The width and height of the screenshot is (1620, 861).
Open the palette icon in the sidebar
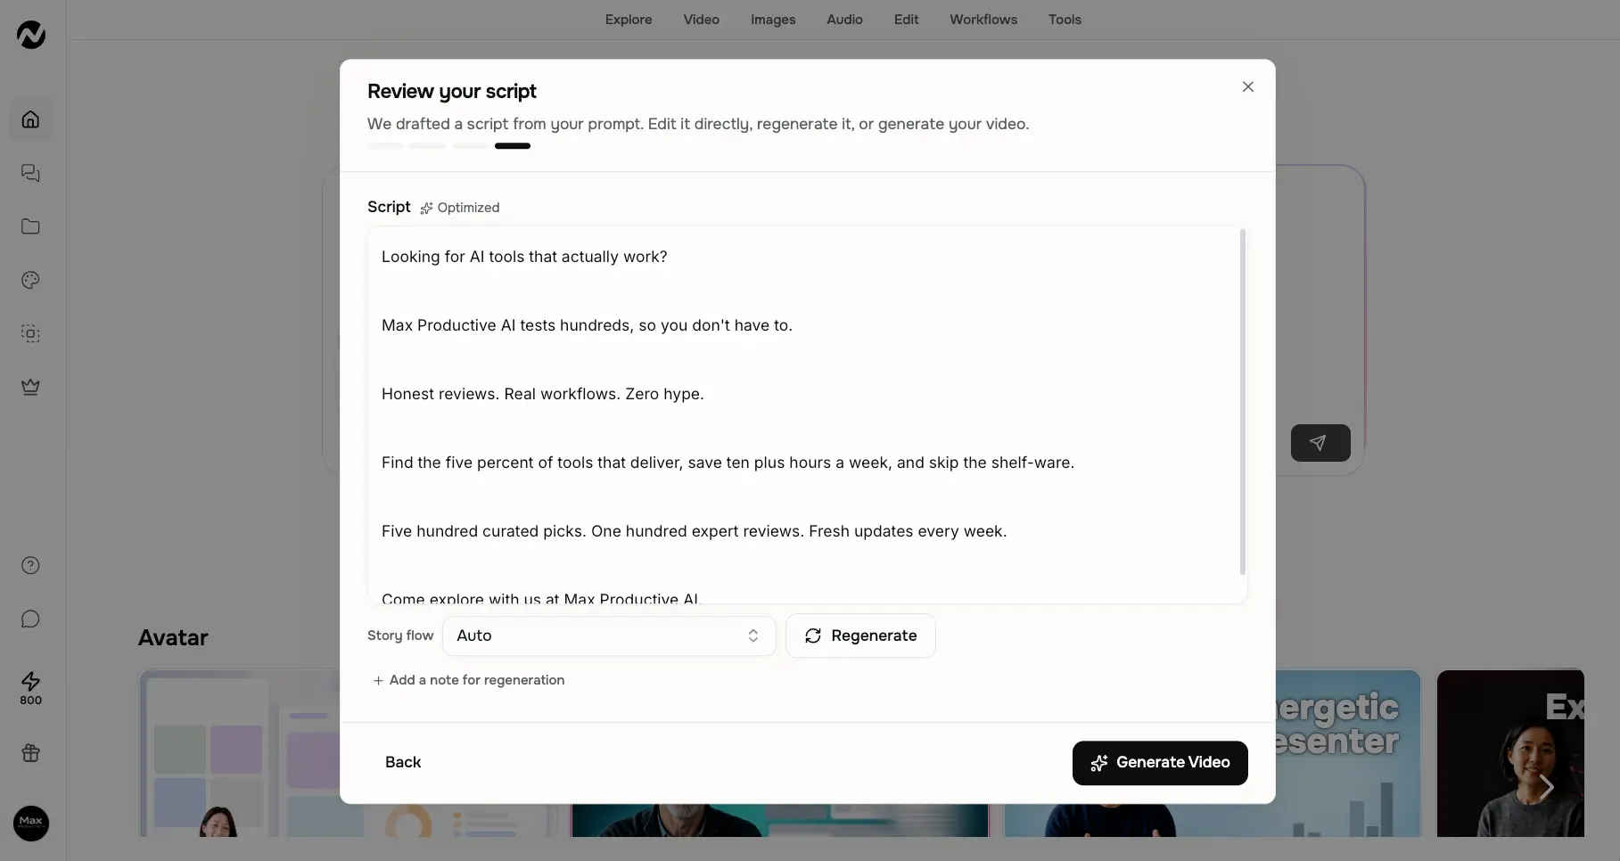(31, 280)
